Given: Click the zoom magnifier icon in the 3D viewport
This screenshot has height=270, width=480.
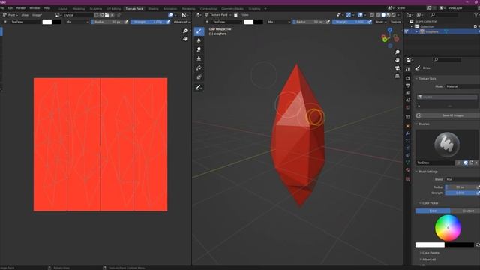Looking at the screenshot, I should pyautogui.click(x=397, y=52).
